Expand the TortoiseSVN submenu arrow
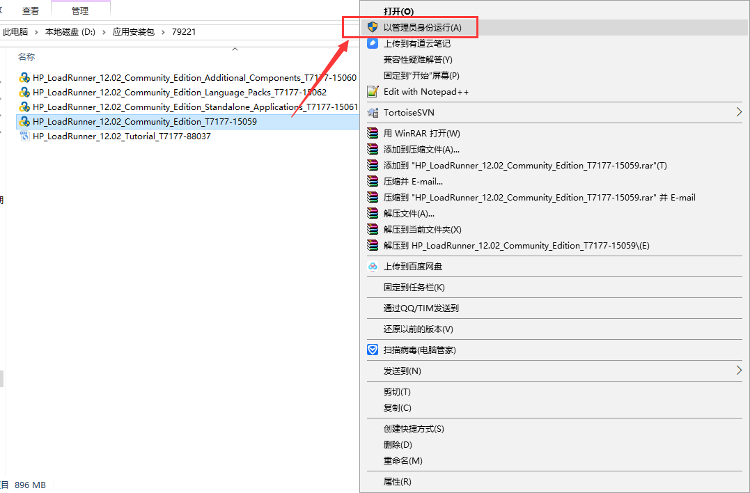This screenshot has width=750, height=493. point(739,112)
